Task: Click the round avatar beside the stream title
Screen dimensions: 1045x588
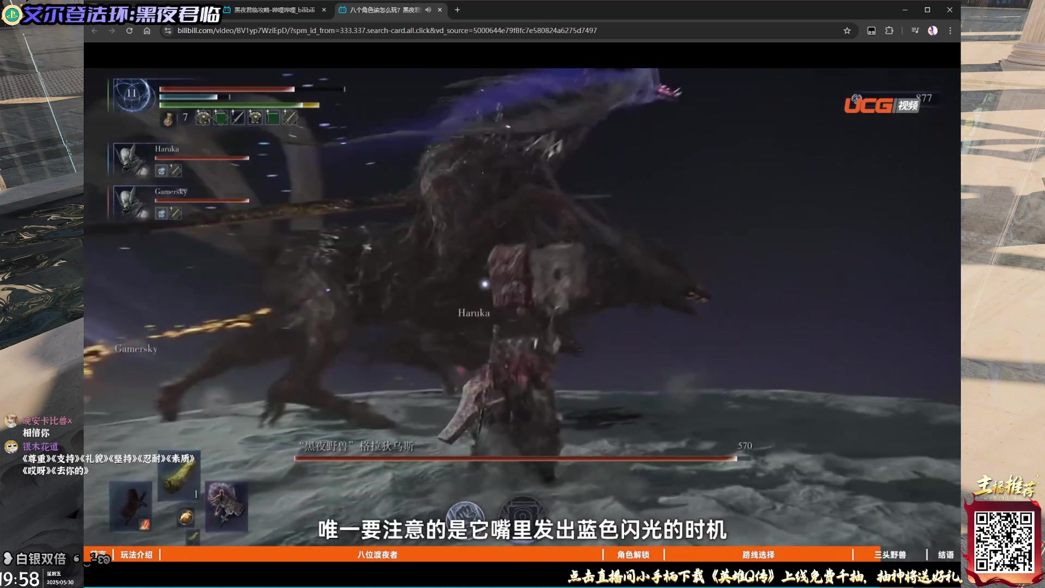Action: [x=11, y=14]
